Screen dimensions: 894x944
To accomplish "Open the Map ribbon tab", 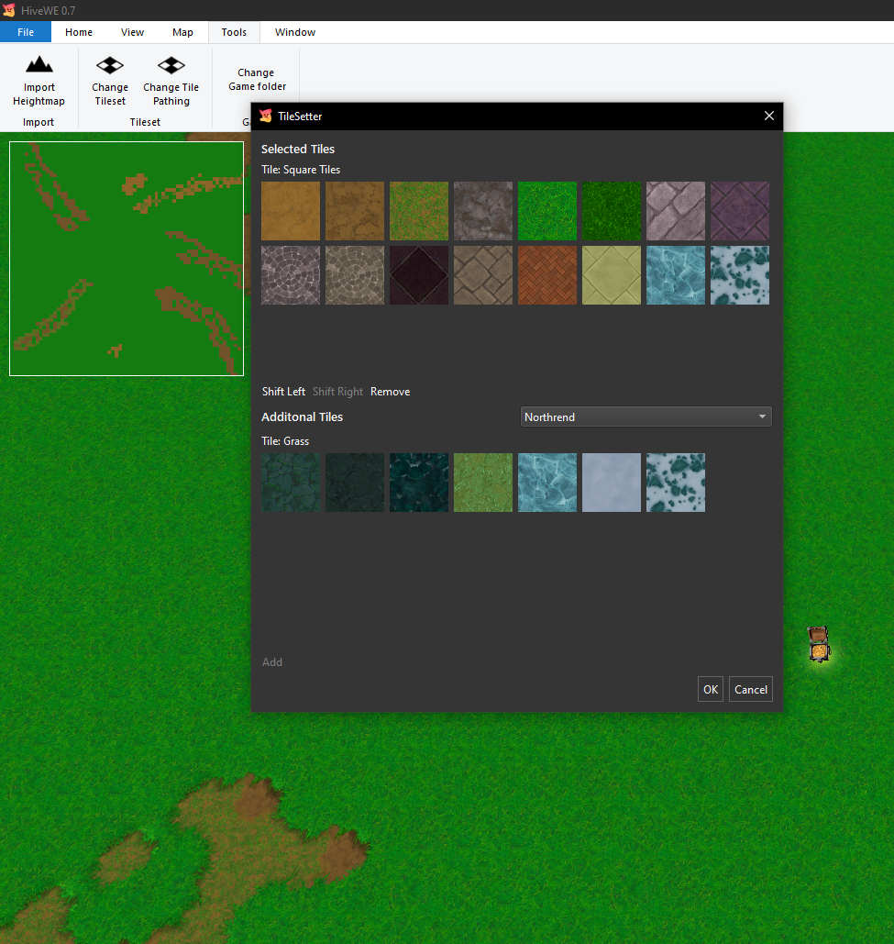I will [x=182, y=32].
